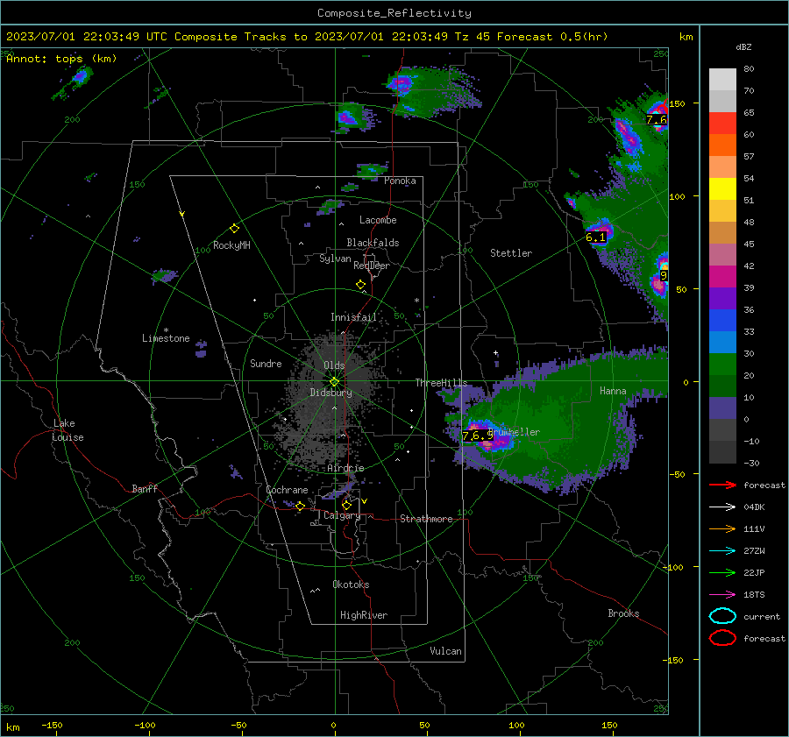Select the Drumheller label on the map
This screenshot has width=789, height=737.
pos(515,432)
